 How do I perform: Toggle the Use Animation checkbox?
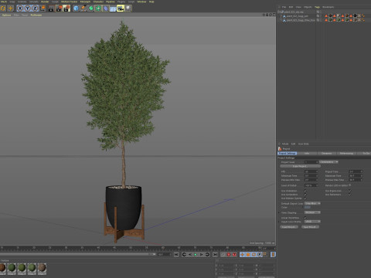coord(305,191)
